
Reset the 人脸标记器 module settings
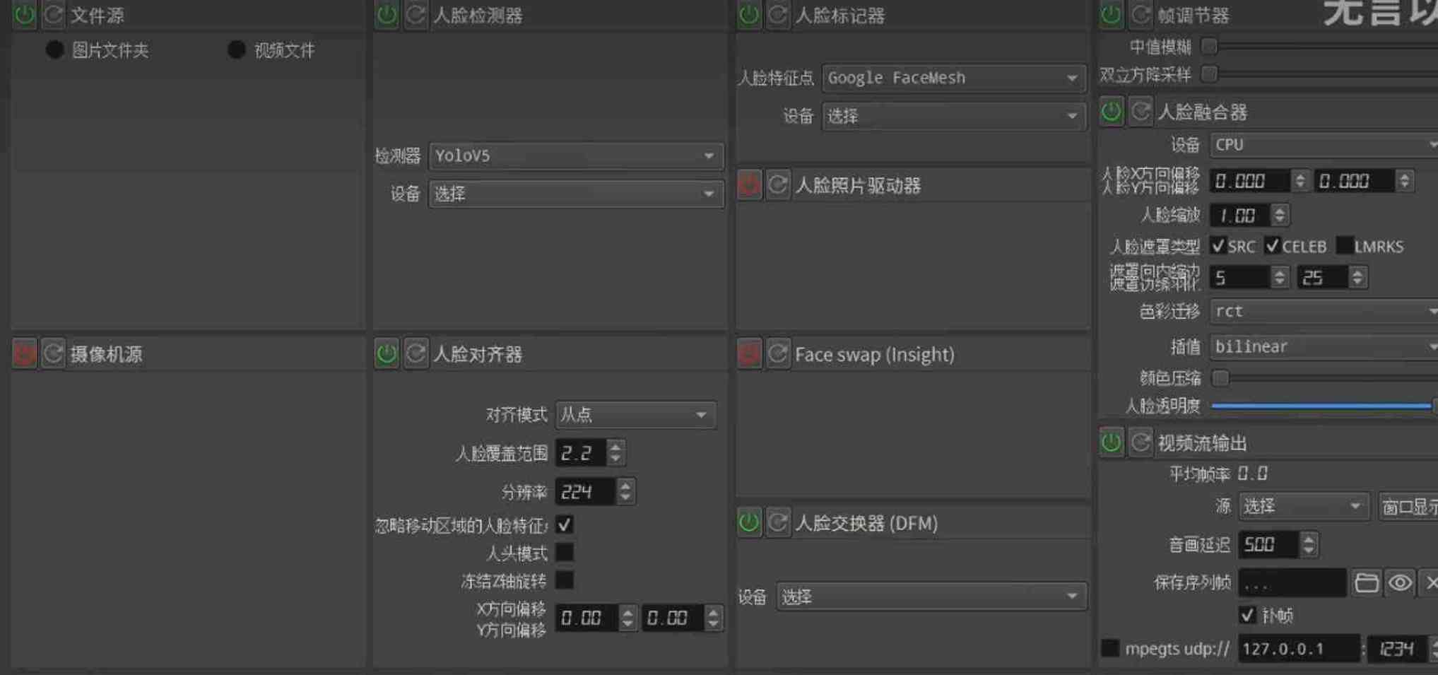(778, 15)
